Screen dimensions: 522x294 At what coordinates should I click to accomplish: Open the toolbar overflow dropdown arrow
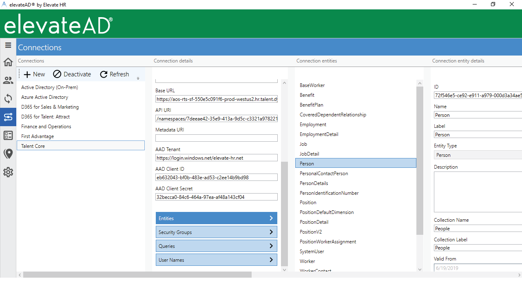click(x=138, y=78)
